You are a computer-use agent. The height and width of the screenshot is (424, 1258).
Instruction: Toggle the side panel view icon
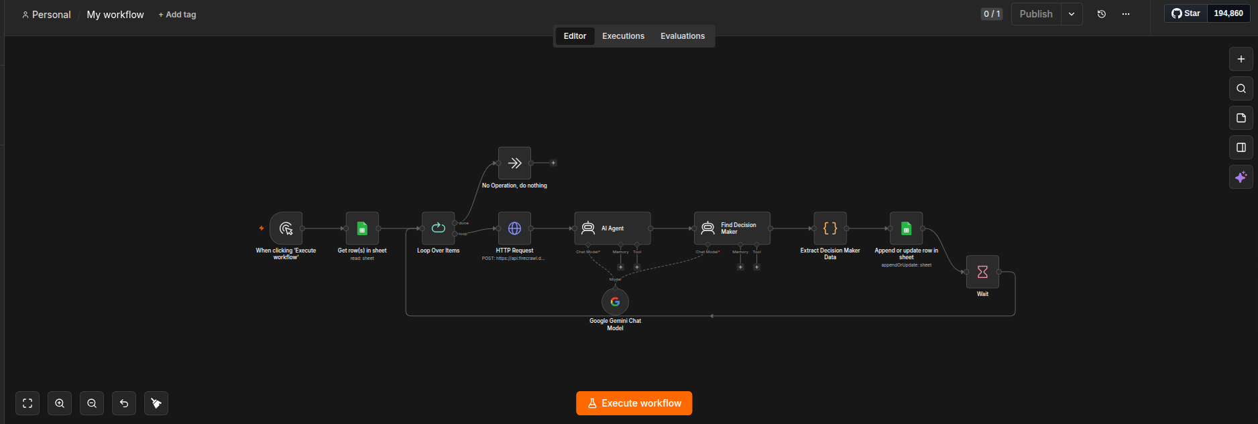1241,147
